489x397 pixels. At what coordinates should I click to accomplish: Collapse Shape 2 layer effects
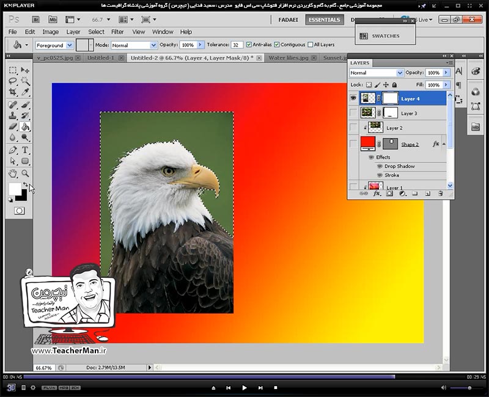pos(444,144)
